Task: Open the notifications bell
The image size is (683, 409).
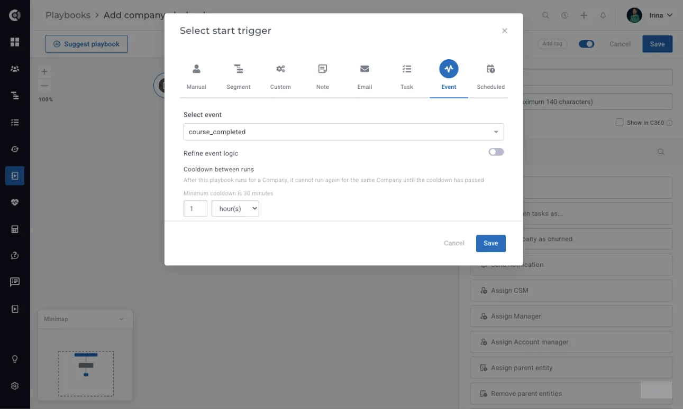Action: 603,15
